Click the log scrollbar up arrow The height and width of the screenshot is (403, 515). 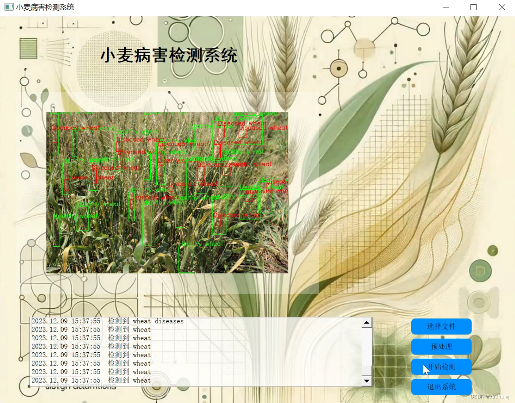(x=367, y=323)
